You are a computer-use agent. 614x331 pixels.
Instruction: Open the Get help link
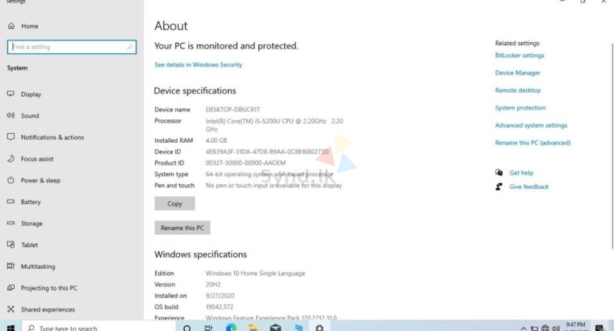tap(521, 173)
